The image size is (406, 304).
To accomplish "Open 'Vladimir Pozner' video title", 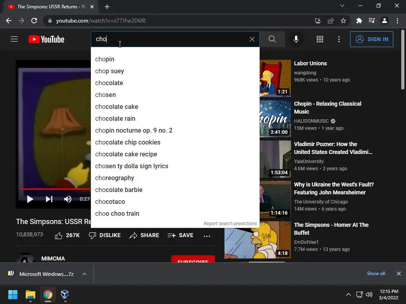I will click(x=333, y=148).
